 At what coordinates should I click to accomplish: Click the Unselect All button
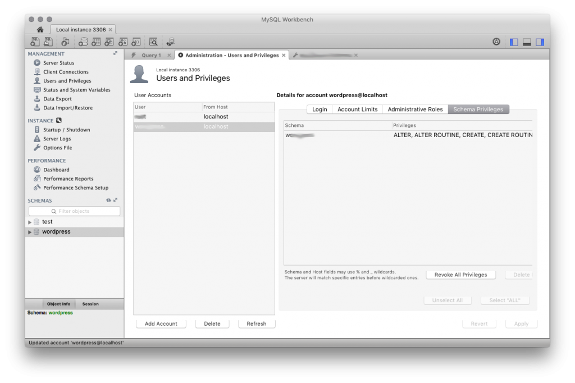(x=447, y=300)
